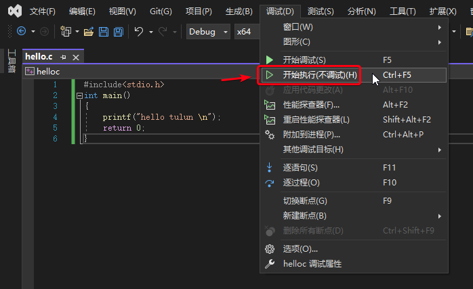Close the hello.c editor tab
This screenshot has width=473, height=289.
[76, 58]
